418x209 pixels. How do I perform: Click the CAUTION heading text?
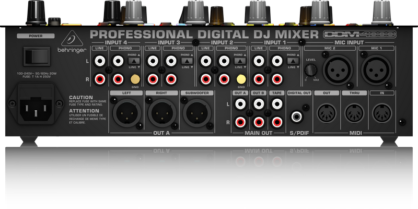(x=81, y=98)
